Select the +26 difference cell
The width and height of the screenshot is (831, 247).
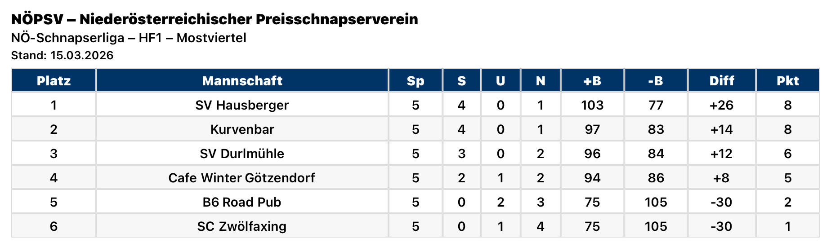721,105
